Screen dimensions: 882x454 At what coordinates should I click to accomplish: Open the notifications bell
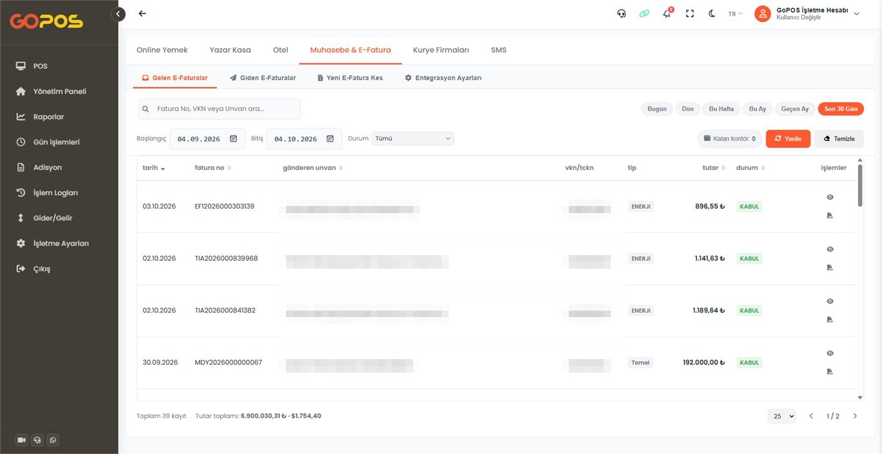point(667,14)
